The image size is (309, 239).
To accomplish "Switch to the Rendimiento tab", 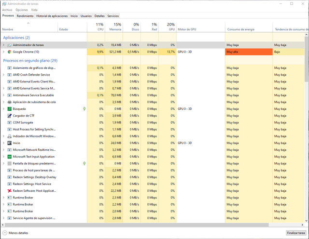I will 25,16.
